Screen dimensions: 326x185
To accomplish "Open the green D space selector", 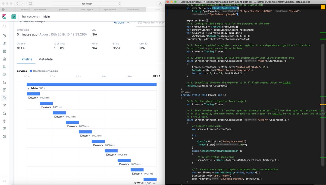I will tap(14, 17).
